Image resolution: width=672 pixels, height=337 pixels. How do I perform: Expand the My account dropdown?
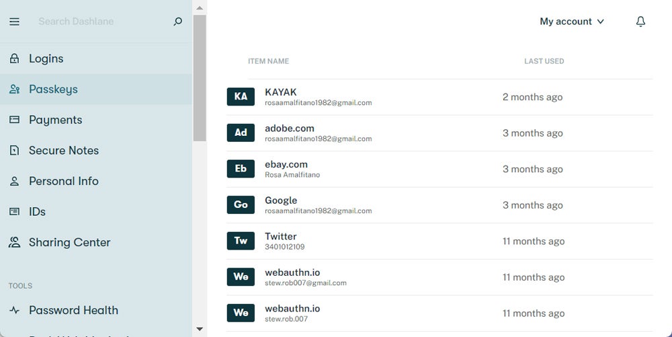coord(572,22)
